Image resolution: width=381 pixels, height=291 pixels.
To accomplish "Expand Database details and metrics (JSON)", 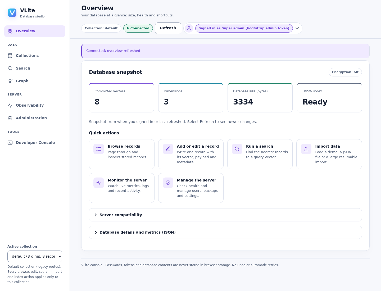I will pyautogui.click(x=225, y=232).
